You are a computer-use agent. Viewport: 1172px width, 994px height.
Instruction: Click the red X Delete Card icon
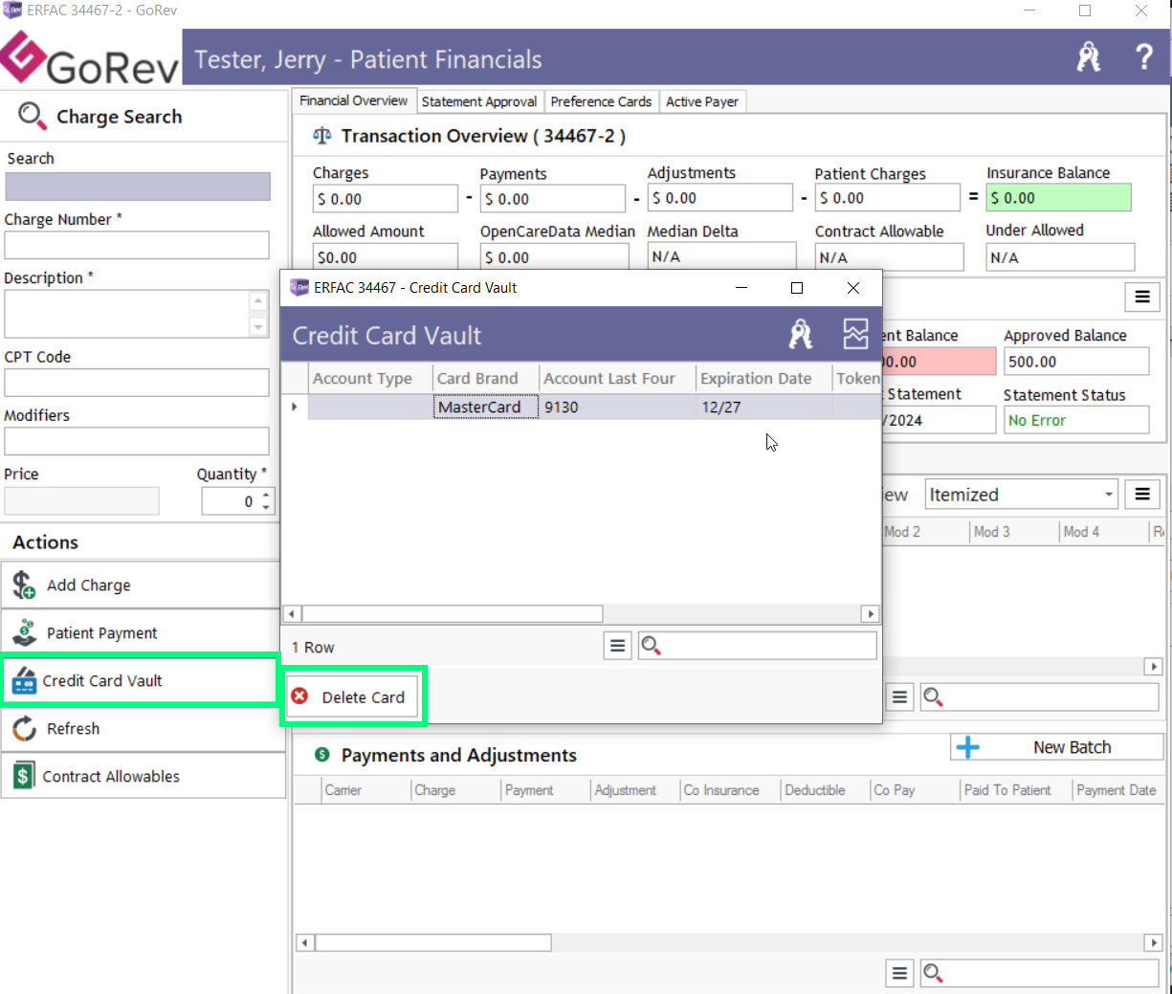pyautogui.click(x=299, y=696)
